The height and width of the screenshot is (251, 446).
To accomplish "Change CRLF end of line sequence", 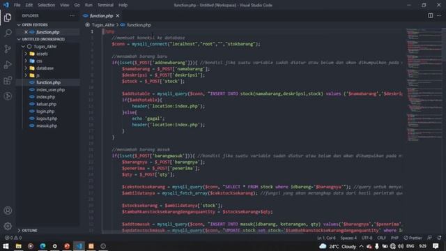I will (381, 238).
